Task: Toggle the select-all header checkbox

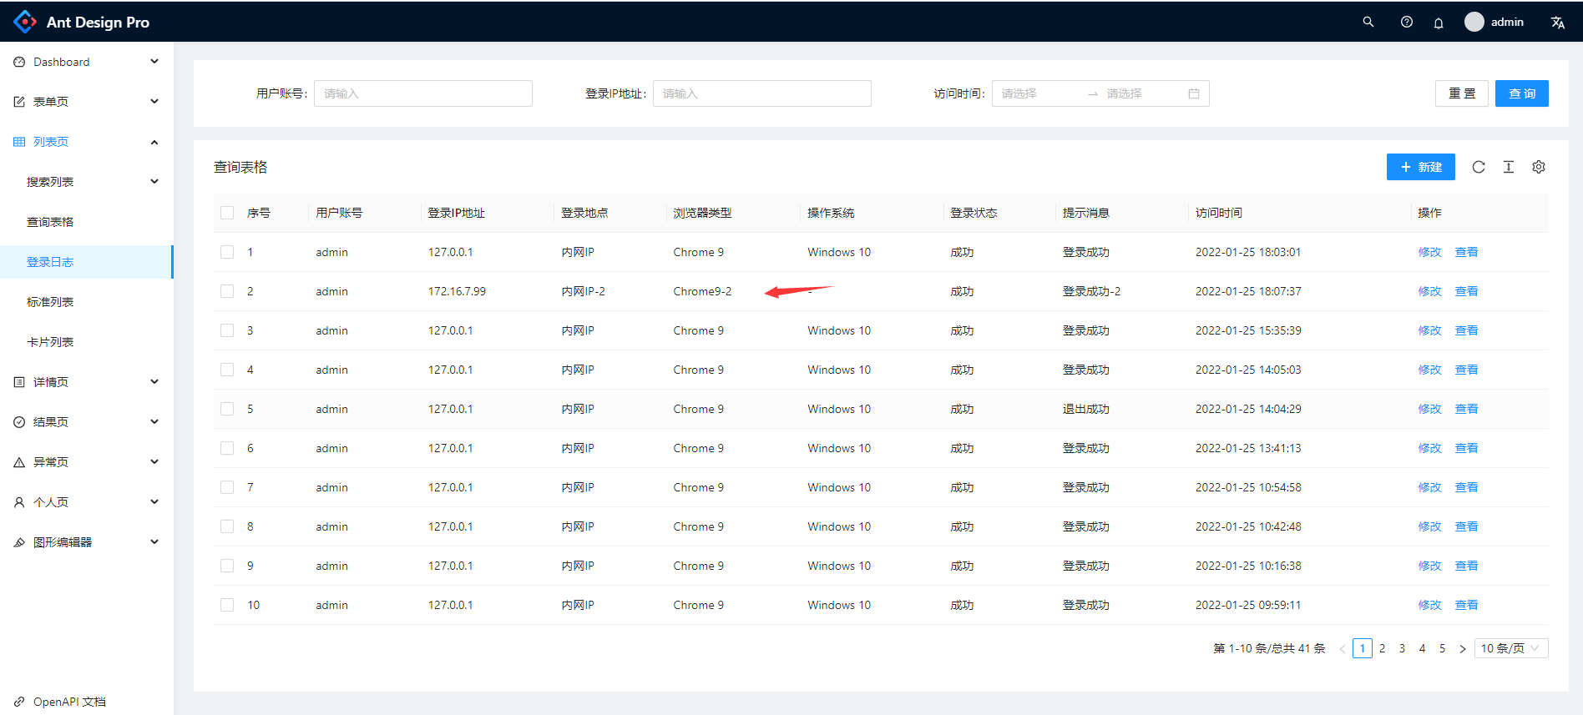Action: click(227, 213)
